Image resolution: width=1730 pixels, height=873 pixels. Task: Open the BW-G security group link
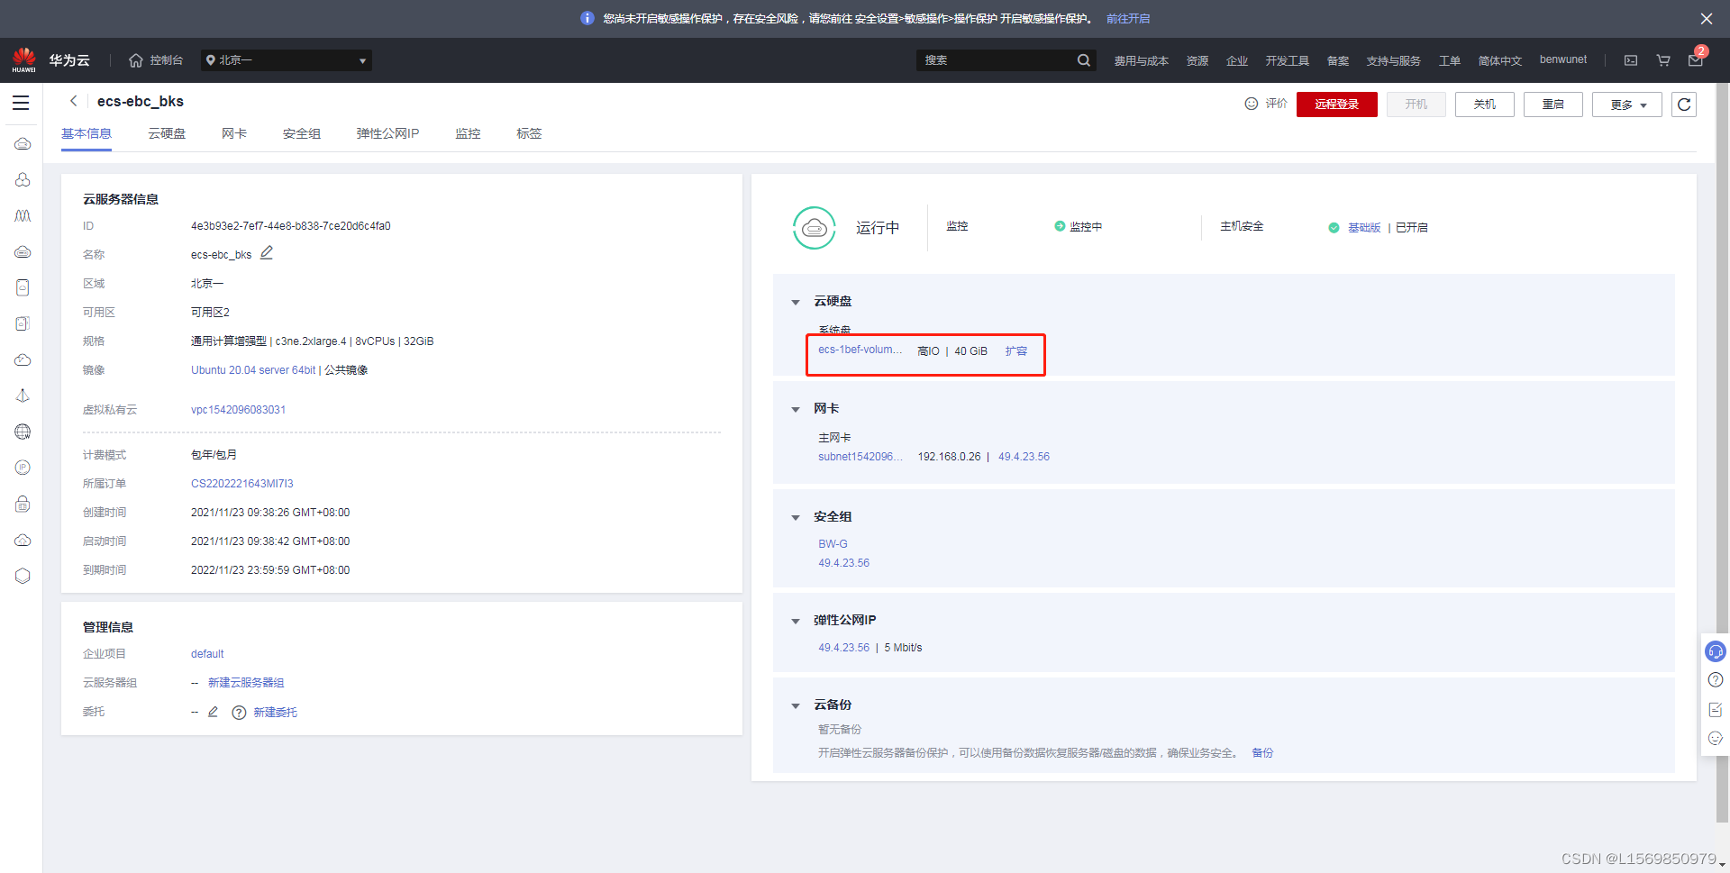[x=833, y=544]
